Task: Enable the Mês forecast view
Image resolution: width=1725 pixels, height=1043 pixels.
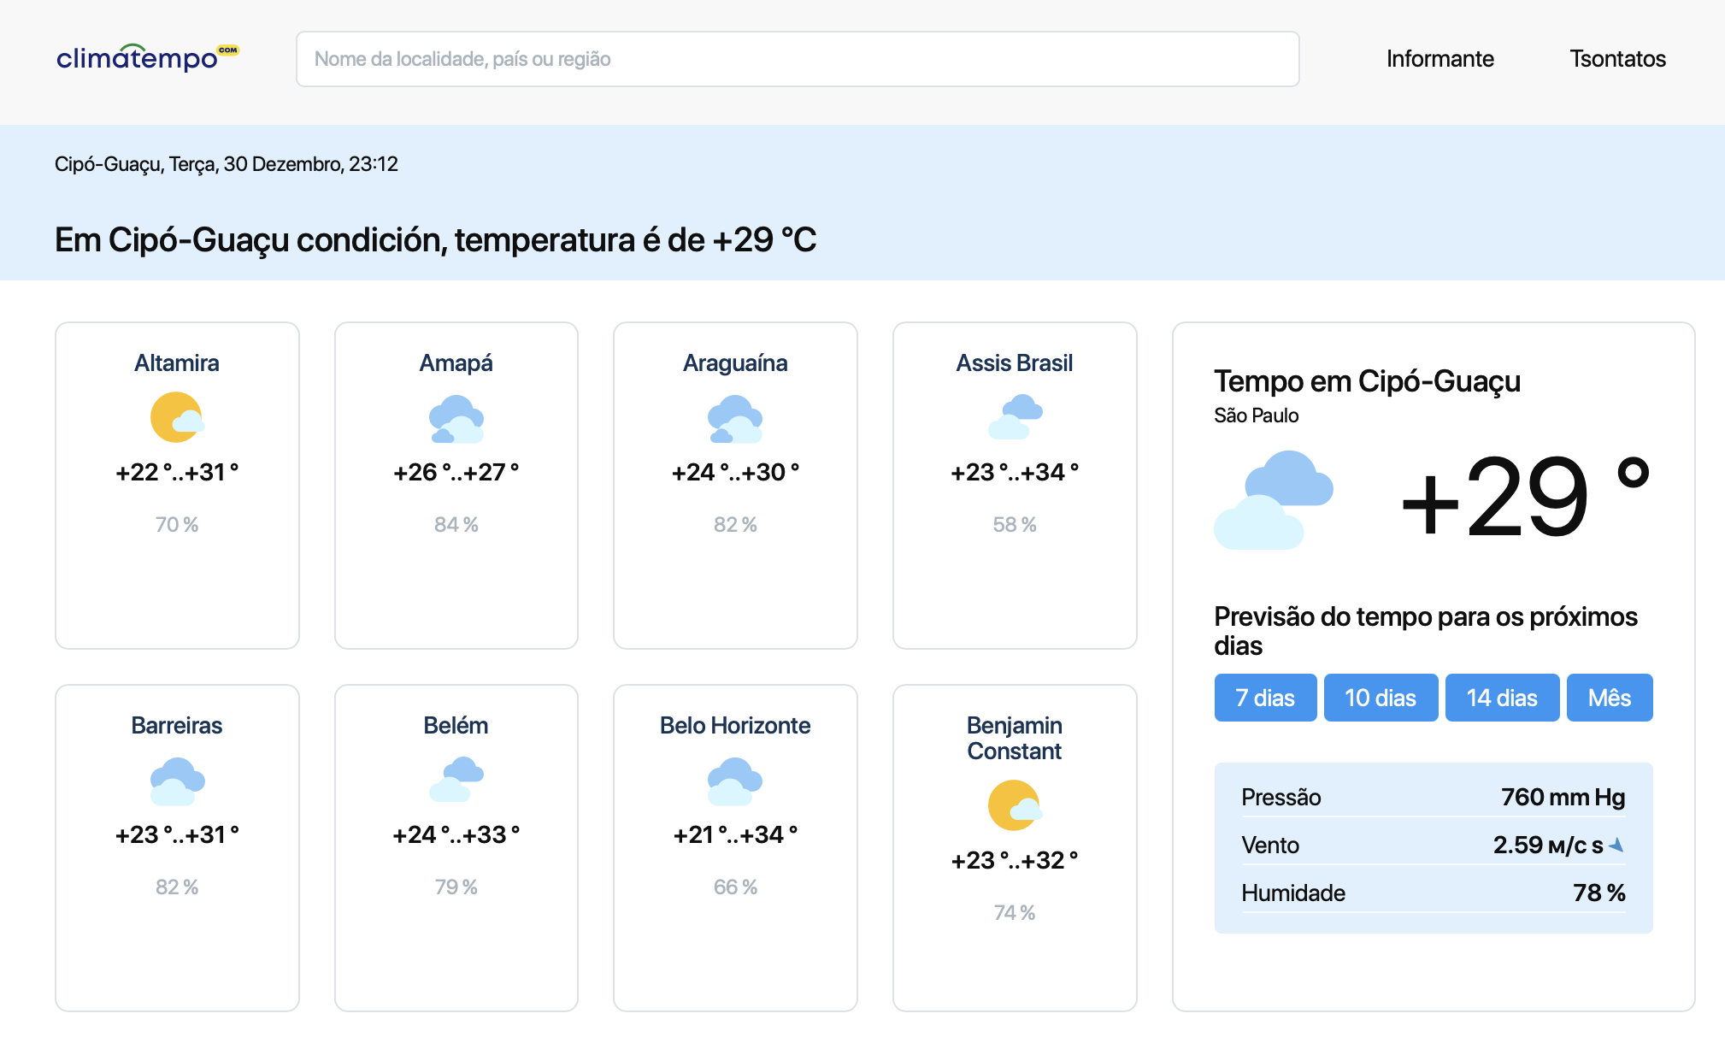Action: pos(1609,698)
